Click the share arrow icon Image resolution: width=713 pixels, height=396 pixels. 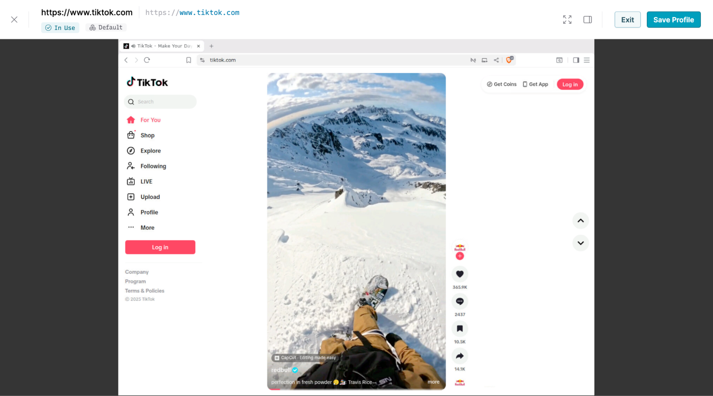pos(460,356)
